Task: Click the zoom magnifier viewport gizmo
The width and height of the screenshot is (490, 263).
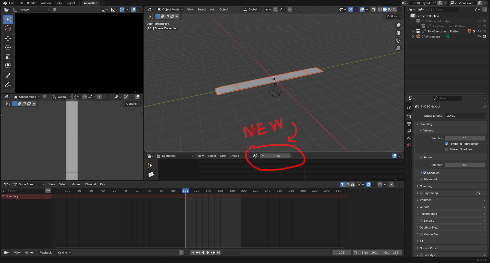Action: pyautogui.click(x=398, y=25)
